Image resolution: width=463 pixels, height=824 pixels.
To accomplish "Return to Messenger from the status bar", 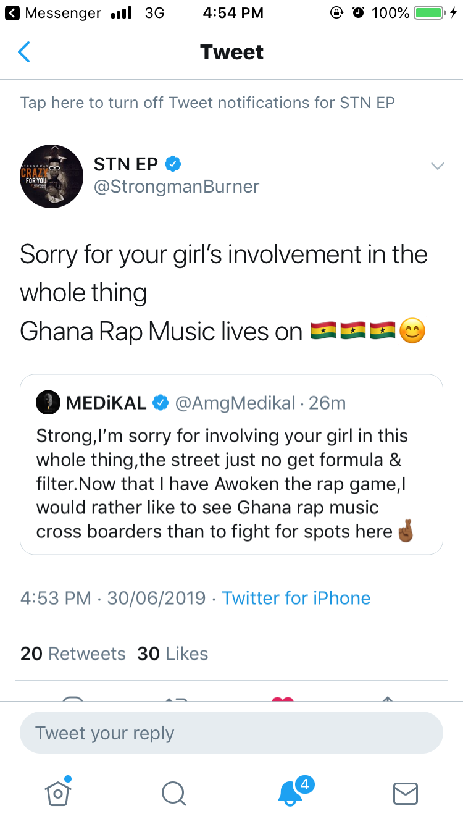I will tap(54, 12).
